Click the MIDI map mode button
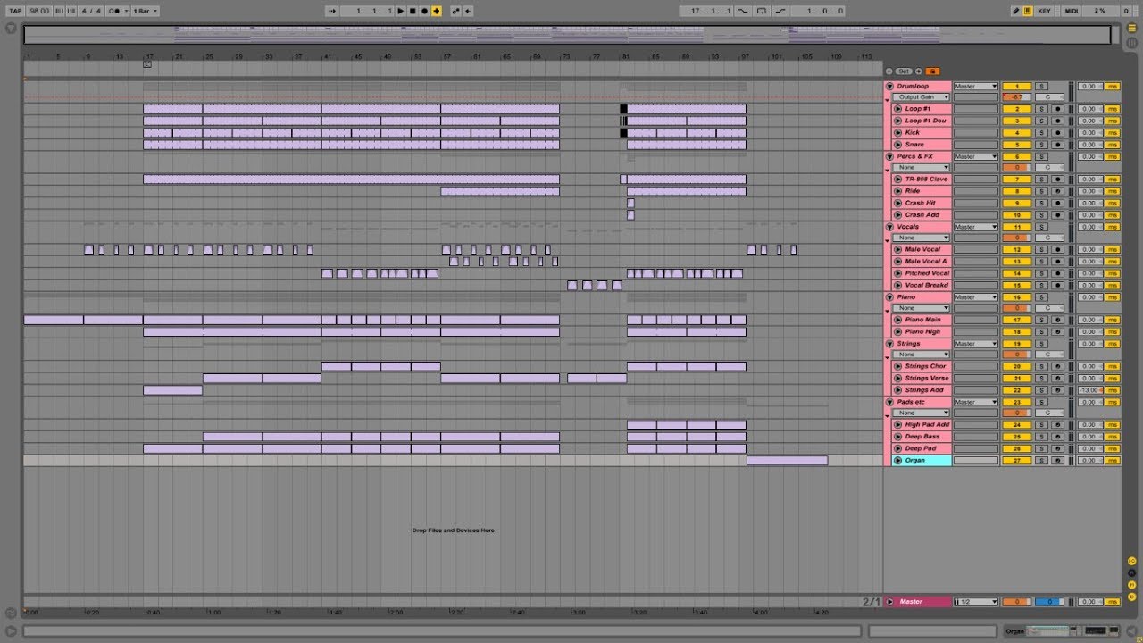Image resolution: width=1143 pixels, height=643 pixels. pyautogui.click(x=1072, y=11)
